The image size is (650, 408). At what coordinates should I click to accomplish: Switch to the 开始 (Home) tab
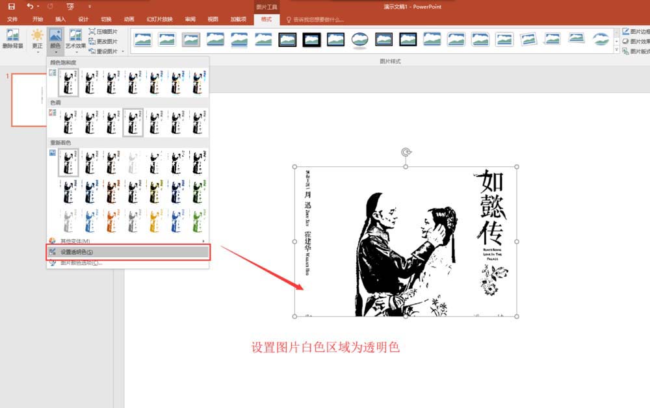pyautogui.click(x=38, y=19)
